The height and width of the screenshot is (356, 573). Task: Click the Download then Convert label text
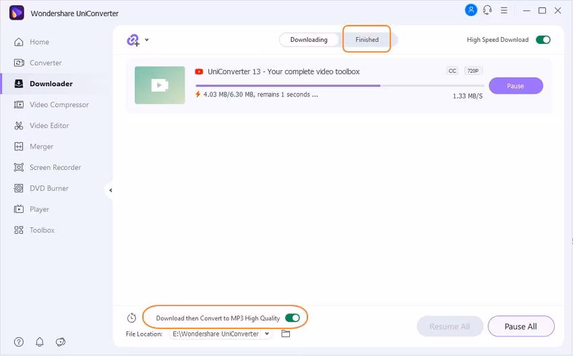pos(218,318)
